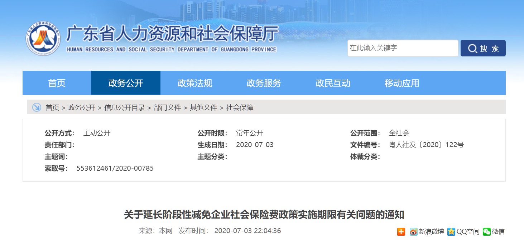Open the 首页 navigation tab
This screenshot has width=524, height=241.
pos(57,83)
